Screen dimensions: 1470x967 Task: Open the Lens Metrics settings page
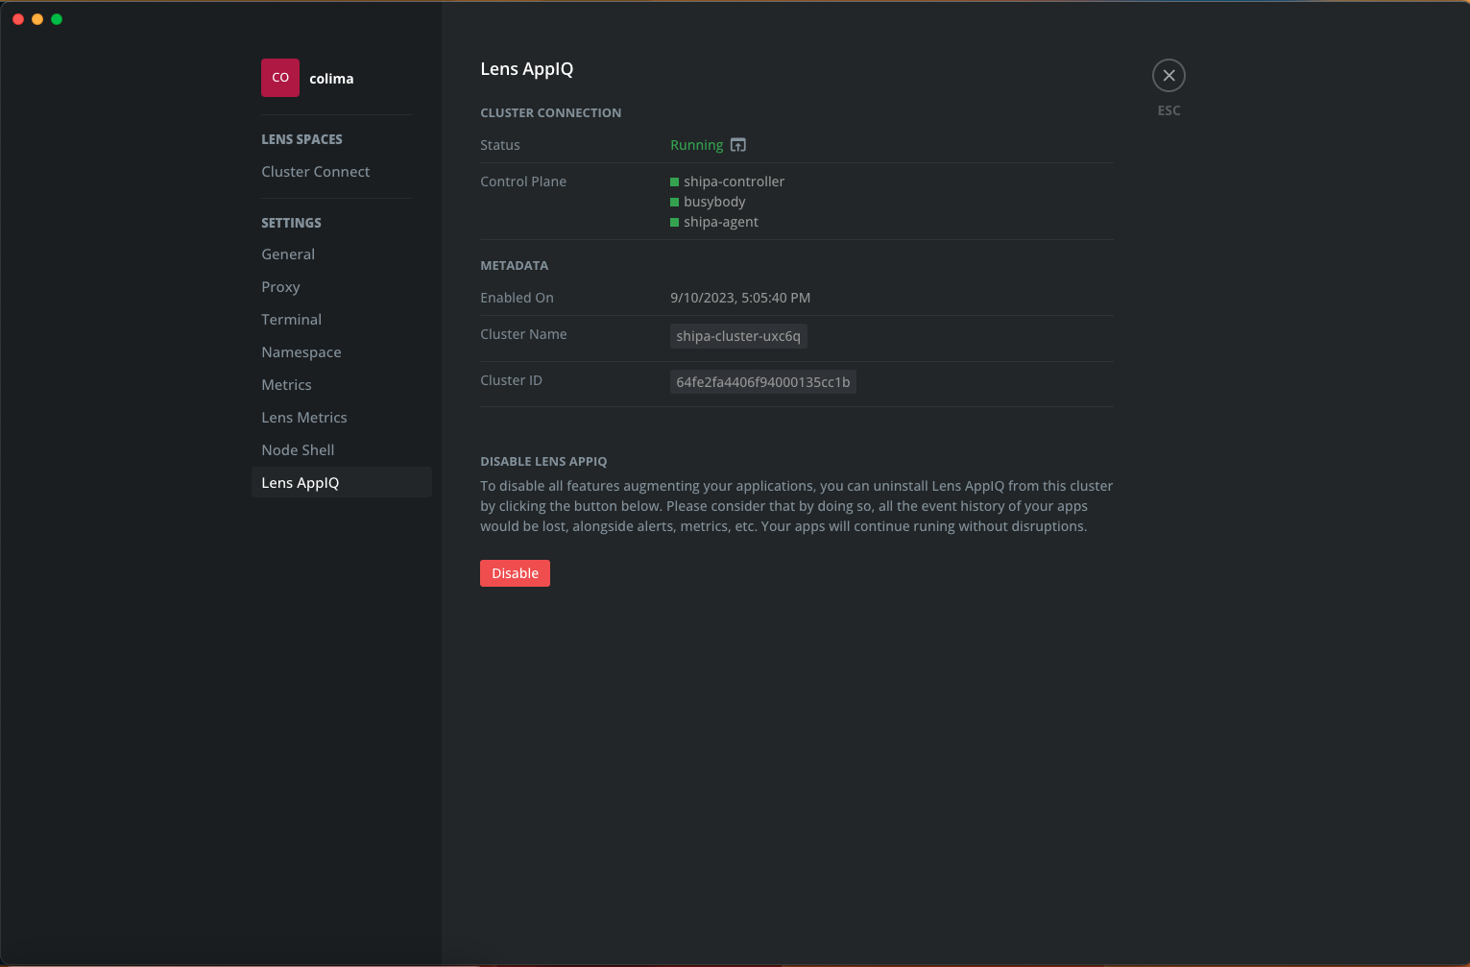(x=304, y=418)
